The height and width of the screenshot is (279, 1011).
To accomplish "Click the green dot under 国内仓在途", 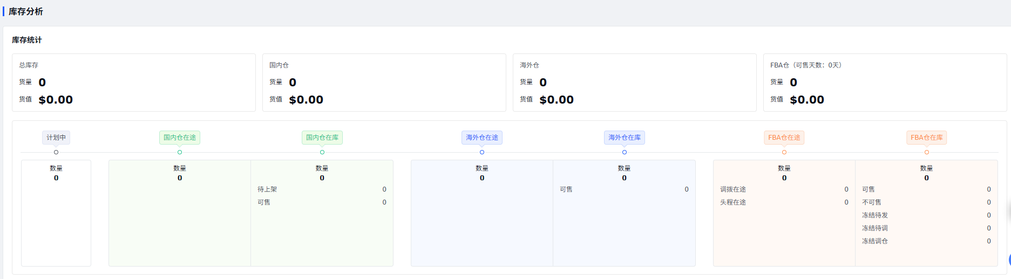I will (x=180, y=152).
